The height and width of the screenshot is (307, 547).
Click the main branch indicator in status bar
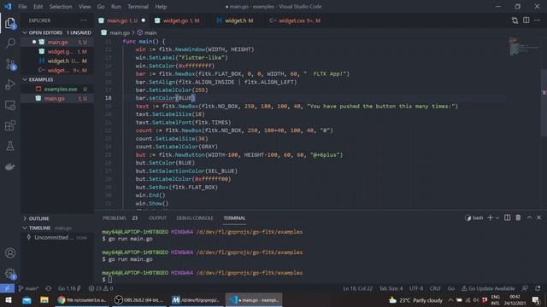28,288
